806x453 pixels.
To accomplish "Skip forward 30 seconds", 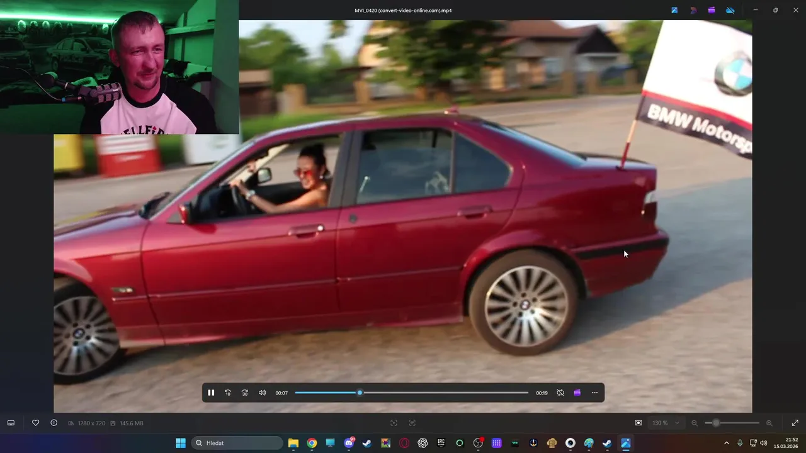I will 245,393.
